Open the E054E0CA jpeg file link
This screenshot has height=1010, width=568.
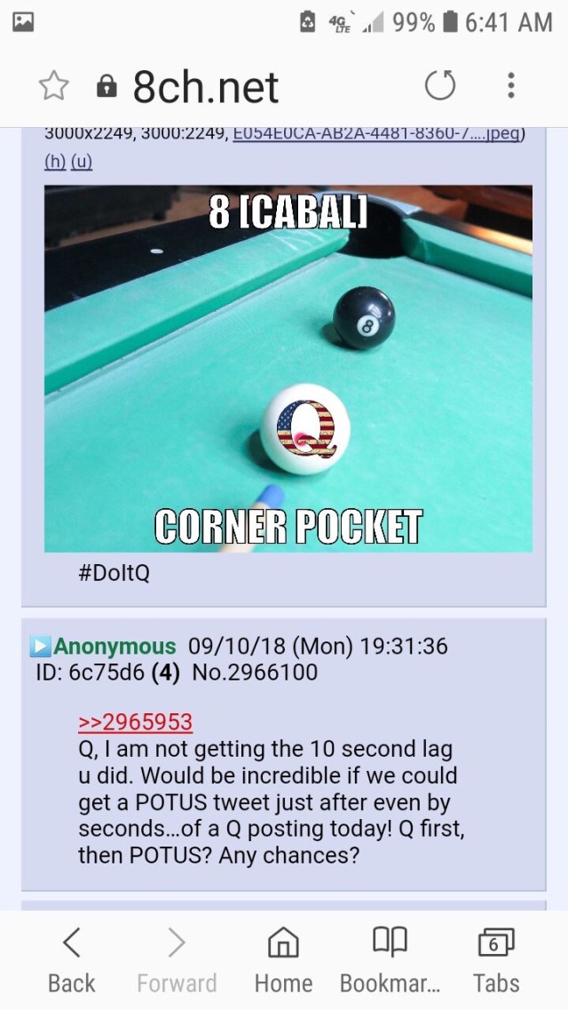click(376, 134)
